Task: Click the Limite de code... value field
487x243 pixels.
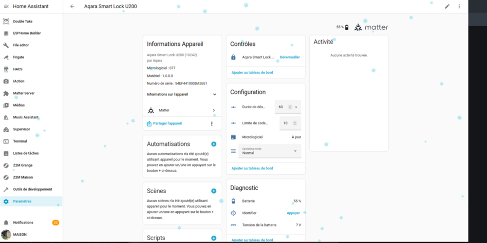Action: [290, 123]
